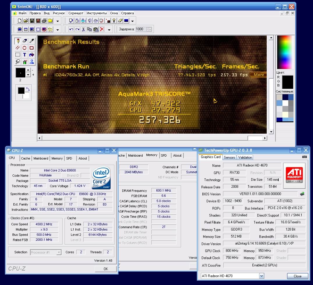Select the Text tool
313x285 pixels.
pos(25,55)
